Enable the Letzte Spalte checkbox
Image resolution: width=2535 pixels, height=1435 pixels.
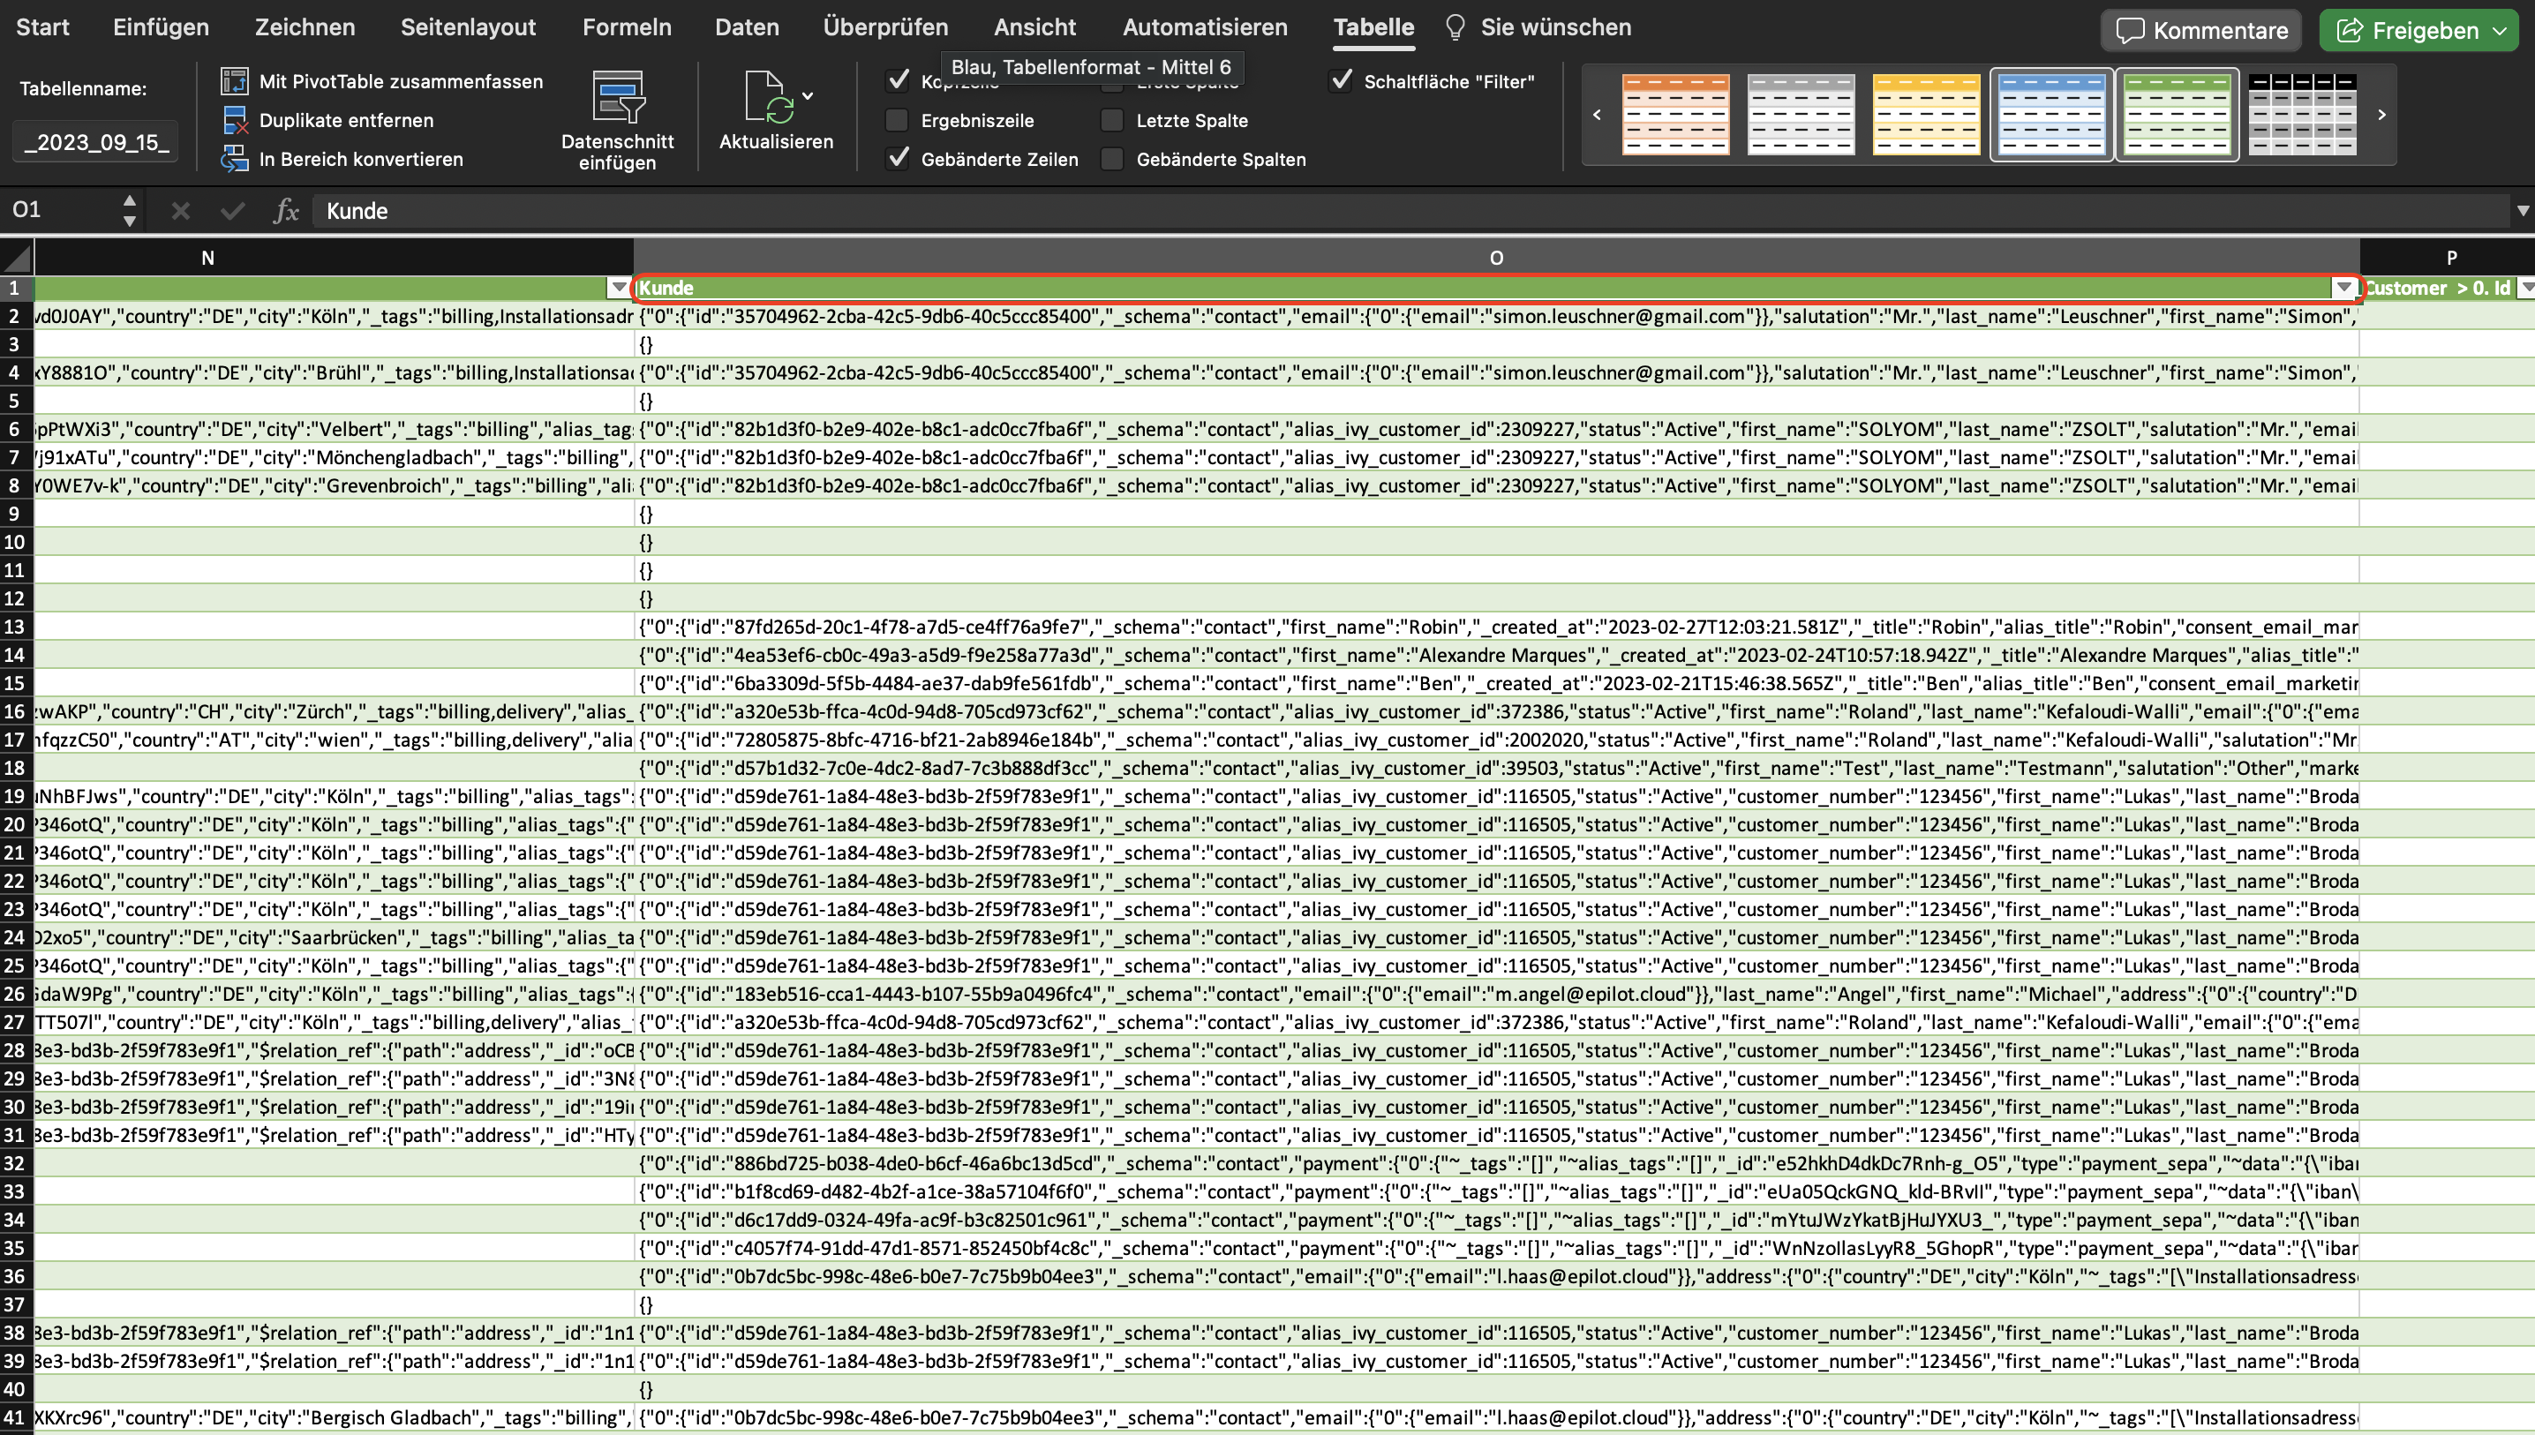click(x=1112, y=120)
